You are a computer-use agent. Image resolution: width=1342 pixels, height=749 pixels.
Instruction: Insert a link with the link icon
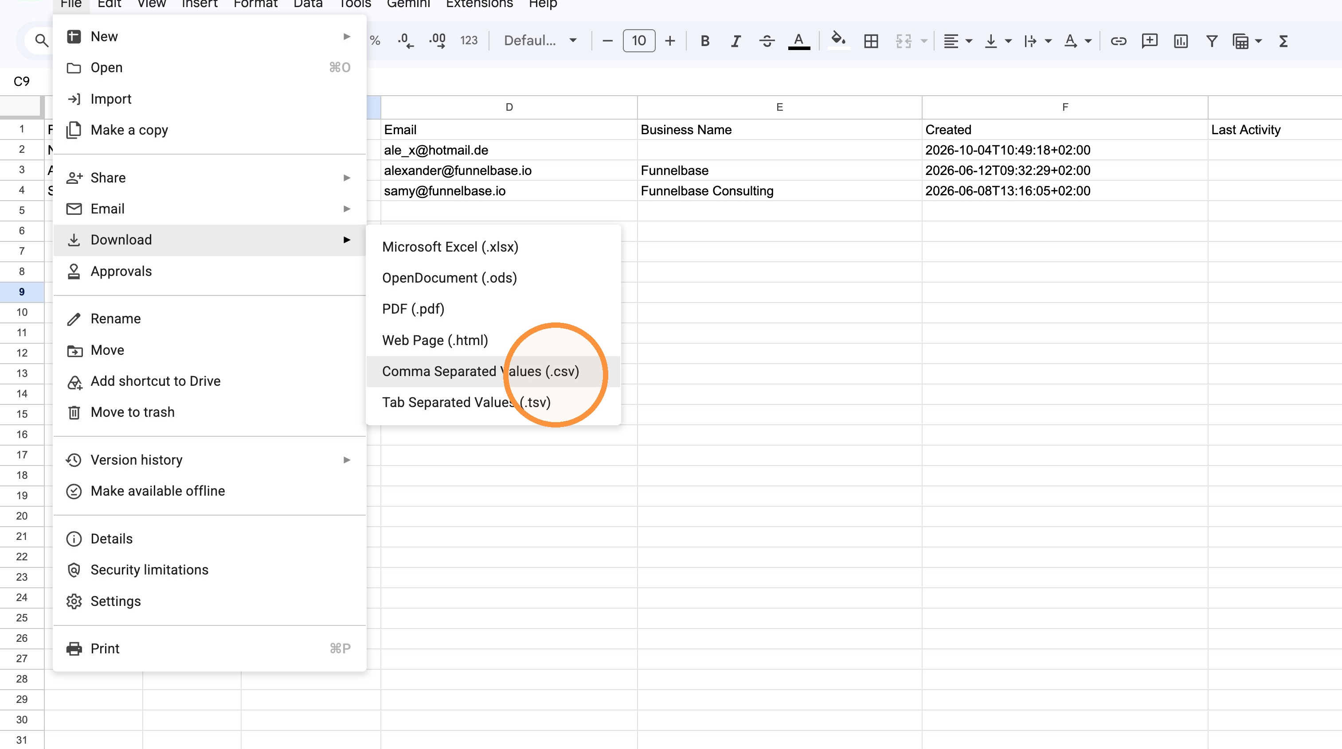click(x=1118, y=41)
